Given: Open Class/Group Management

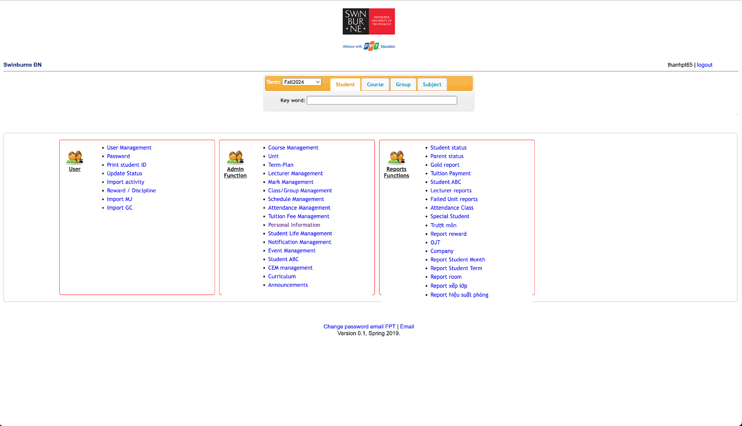Looking at the screenshot, I should (x=300, y=190).
